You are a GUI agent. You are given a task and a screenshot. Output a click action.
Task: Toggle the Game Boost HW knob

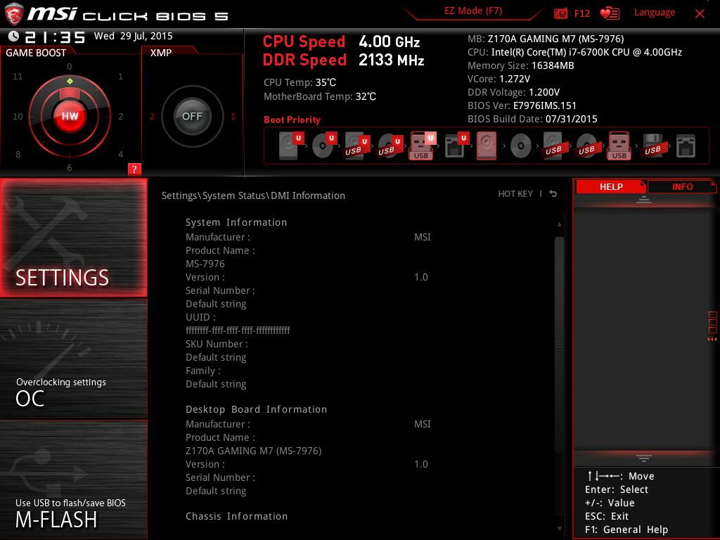click(x=70, y=116)
